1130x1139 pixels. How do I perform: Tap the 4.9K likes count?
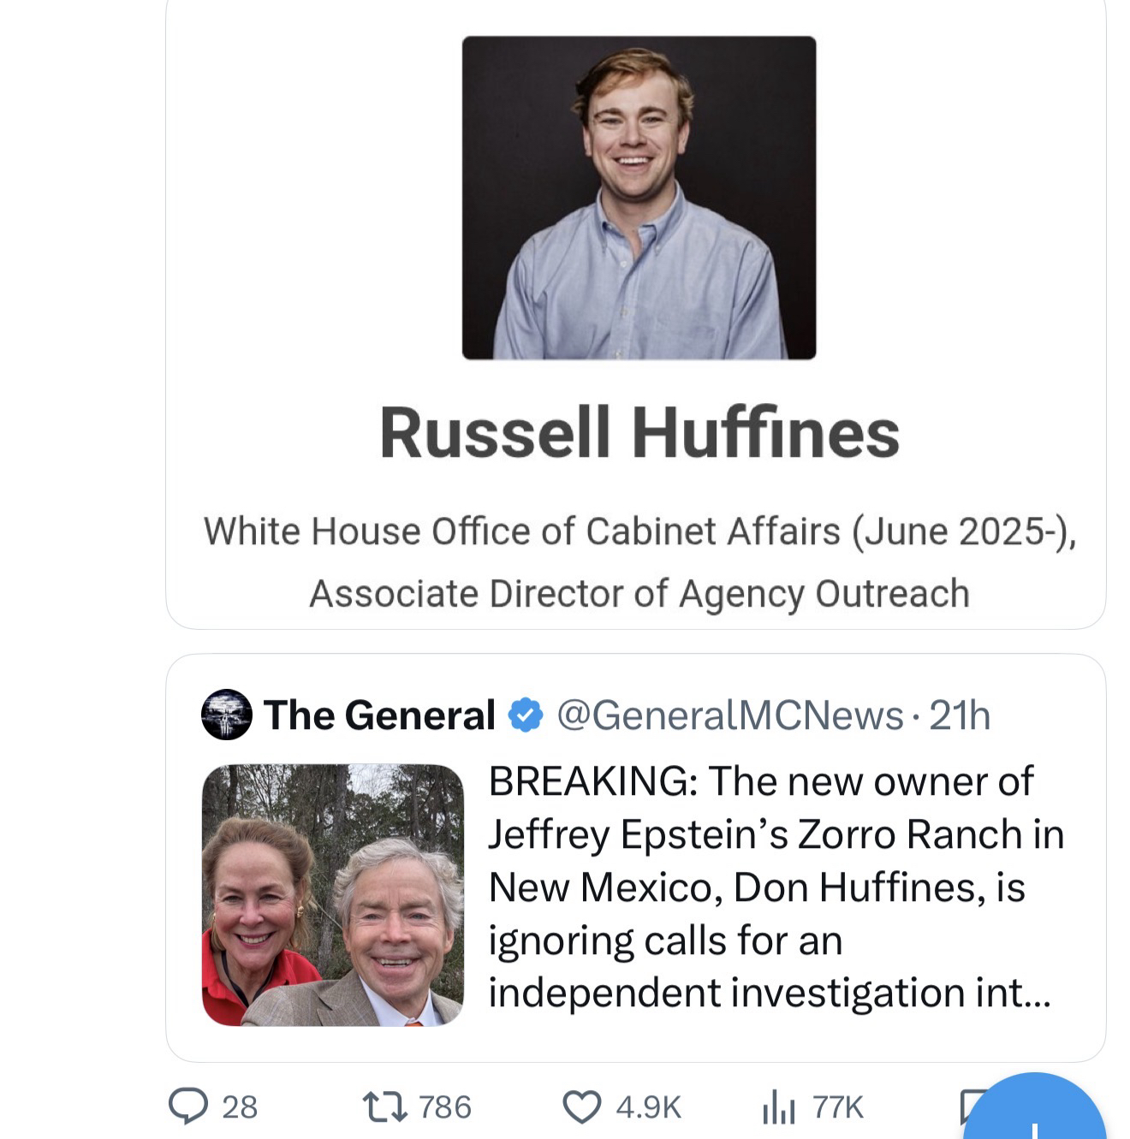[648, 1107]
